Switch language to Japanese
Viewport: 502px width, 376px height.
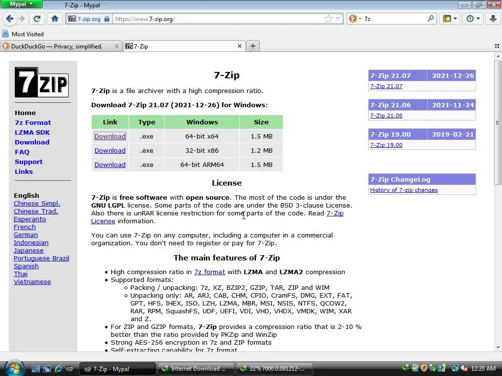click(x=28, y=251)
